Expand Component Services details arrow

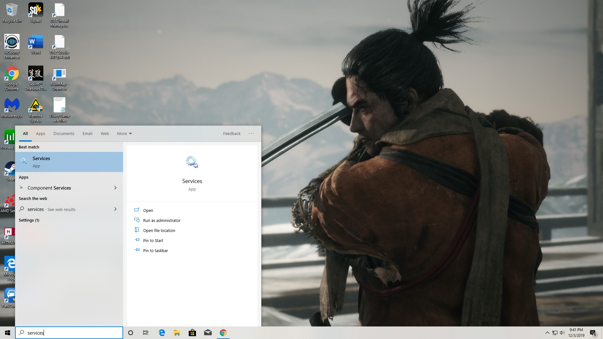click(115, 188)
